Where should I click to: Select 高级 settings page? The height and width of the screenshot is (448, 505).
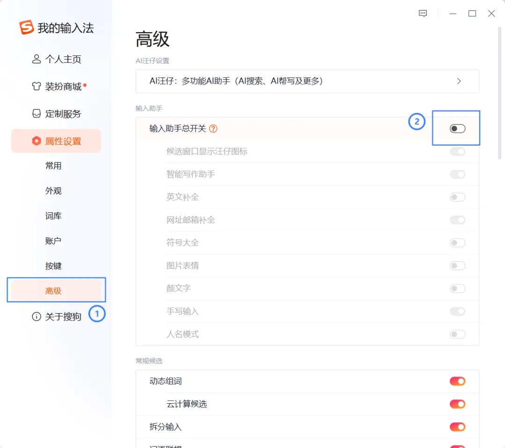(57, 291)
